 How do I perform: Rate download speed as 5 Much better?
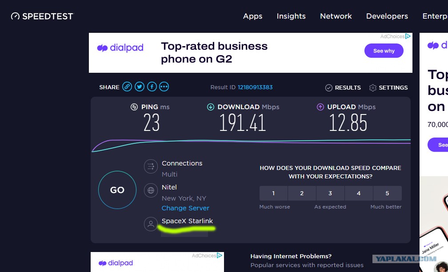point(388,193)
